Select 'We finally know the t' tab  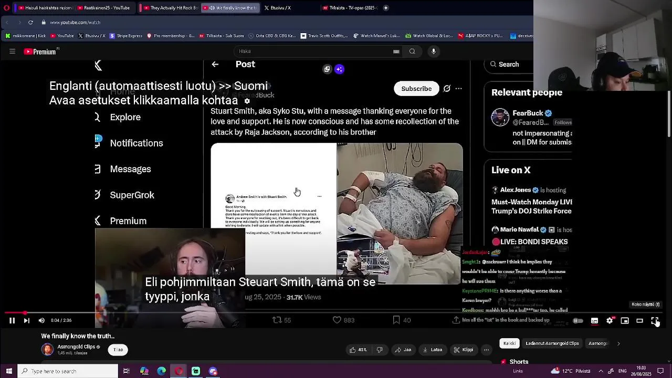(230, 8)
